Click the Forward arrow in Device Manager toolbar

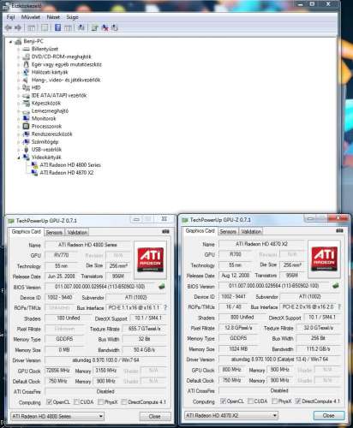[x=18, y=27]
